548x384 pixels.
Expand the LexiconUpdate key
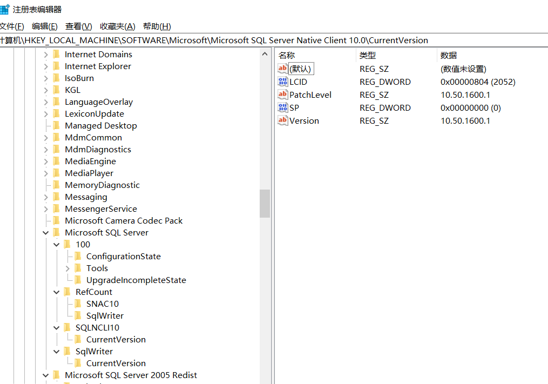point(46,114)
